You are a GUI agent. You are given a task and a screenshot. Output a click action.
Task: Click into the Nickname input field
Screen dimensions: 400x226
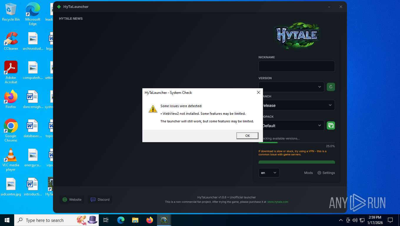pos(296,66)
